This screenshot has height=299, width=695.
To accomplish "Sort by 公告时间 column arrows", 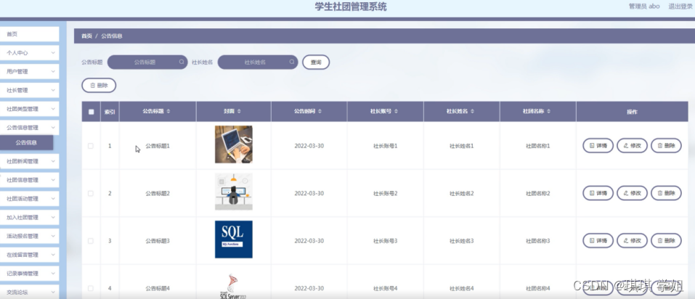I will [320, 112].
